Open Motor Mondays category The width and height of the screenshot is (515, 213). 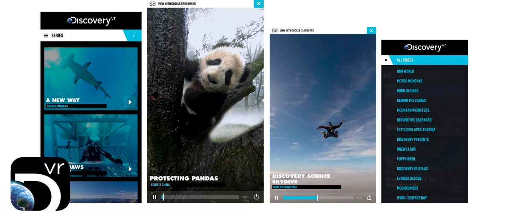409,81
